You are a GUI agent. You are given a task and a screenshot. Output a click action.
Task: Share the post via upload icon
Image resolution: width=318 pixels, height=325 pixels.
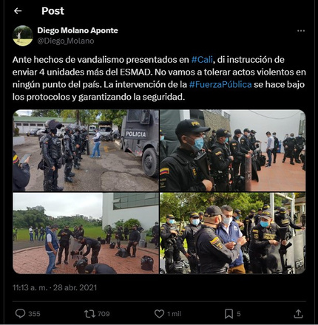[x=298, y=313]
